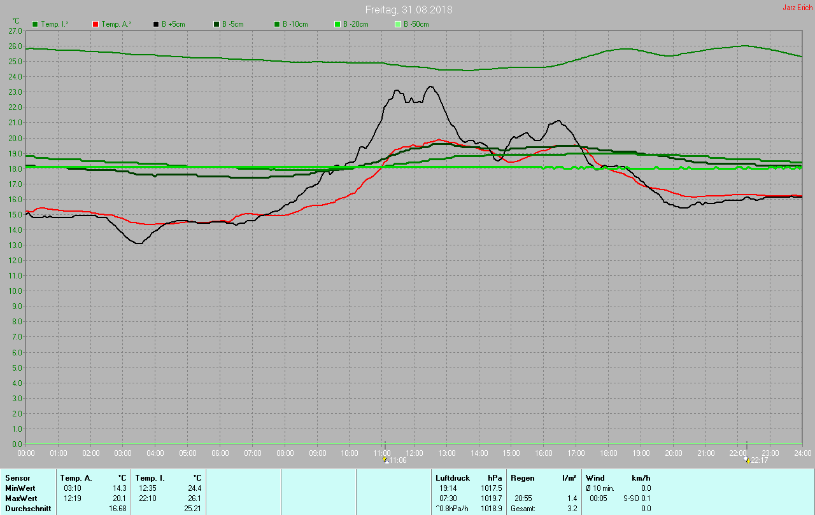Click the B -5cm legend swatch
The height and width of the screenshot is (515, 815).
coord(216,24)
